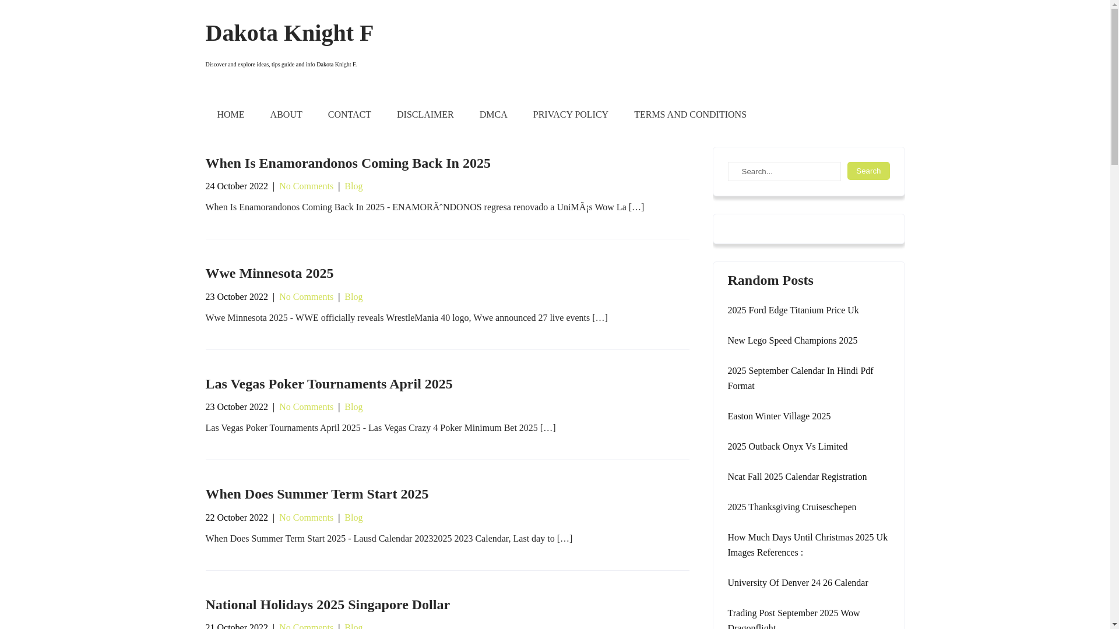1119x629 pixels.
Task: Open post National Holidays 2025 Singapore Dollar
Action: click(x=328, y=605)
